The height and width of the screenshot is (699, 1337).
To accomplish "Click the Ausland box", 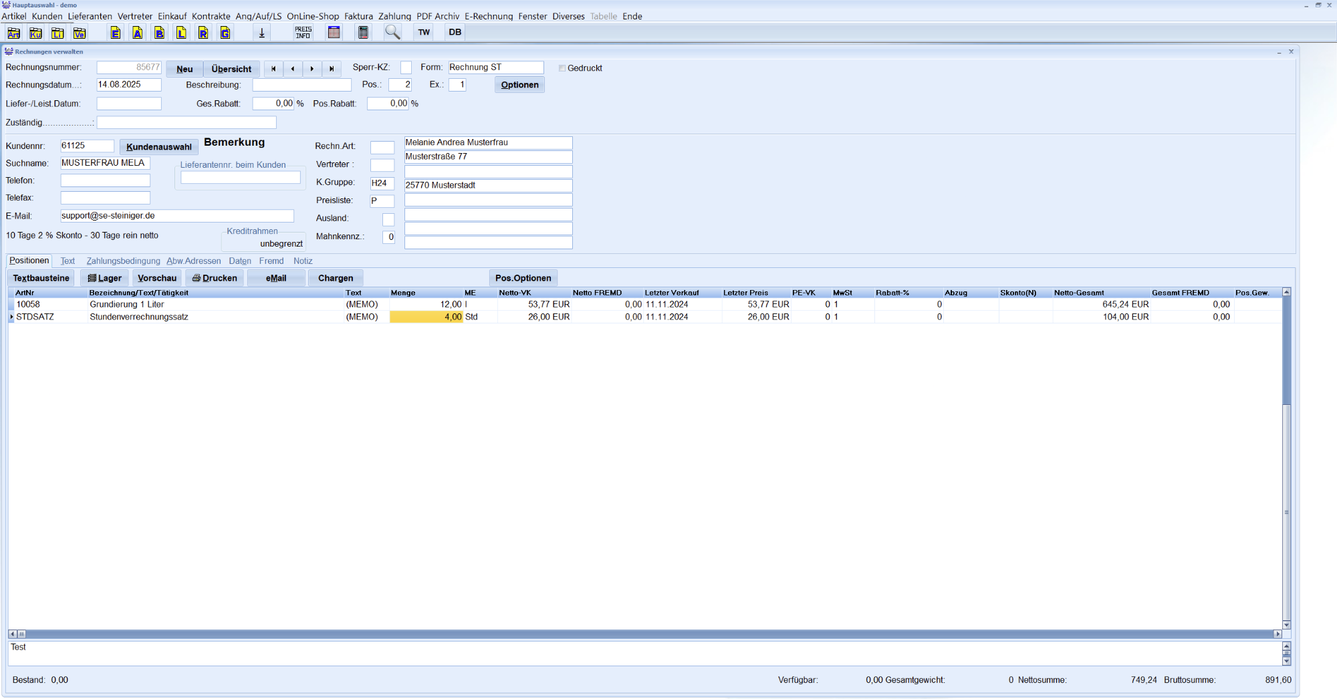I will 388,219.
